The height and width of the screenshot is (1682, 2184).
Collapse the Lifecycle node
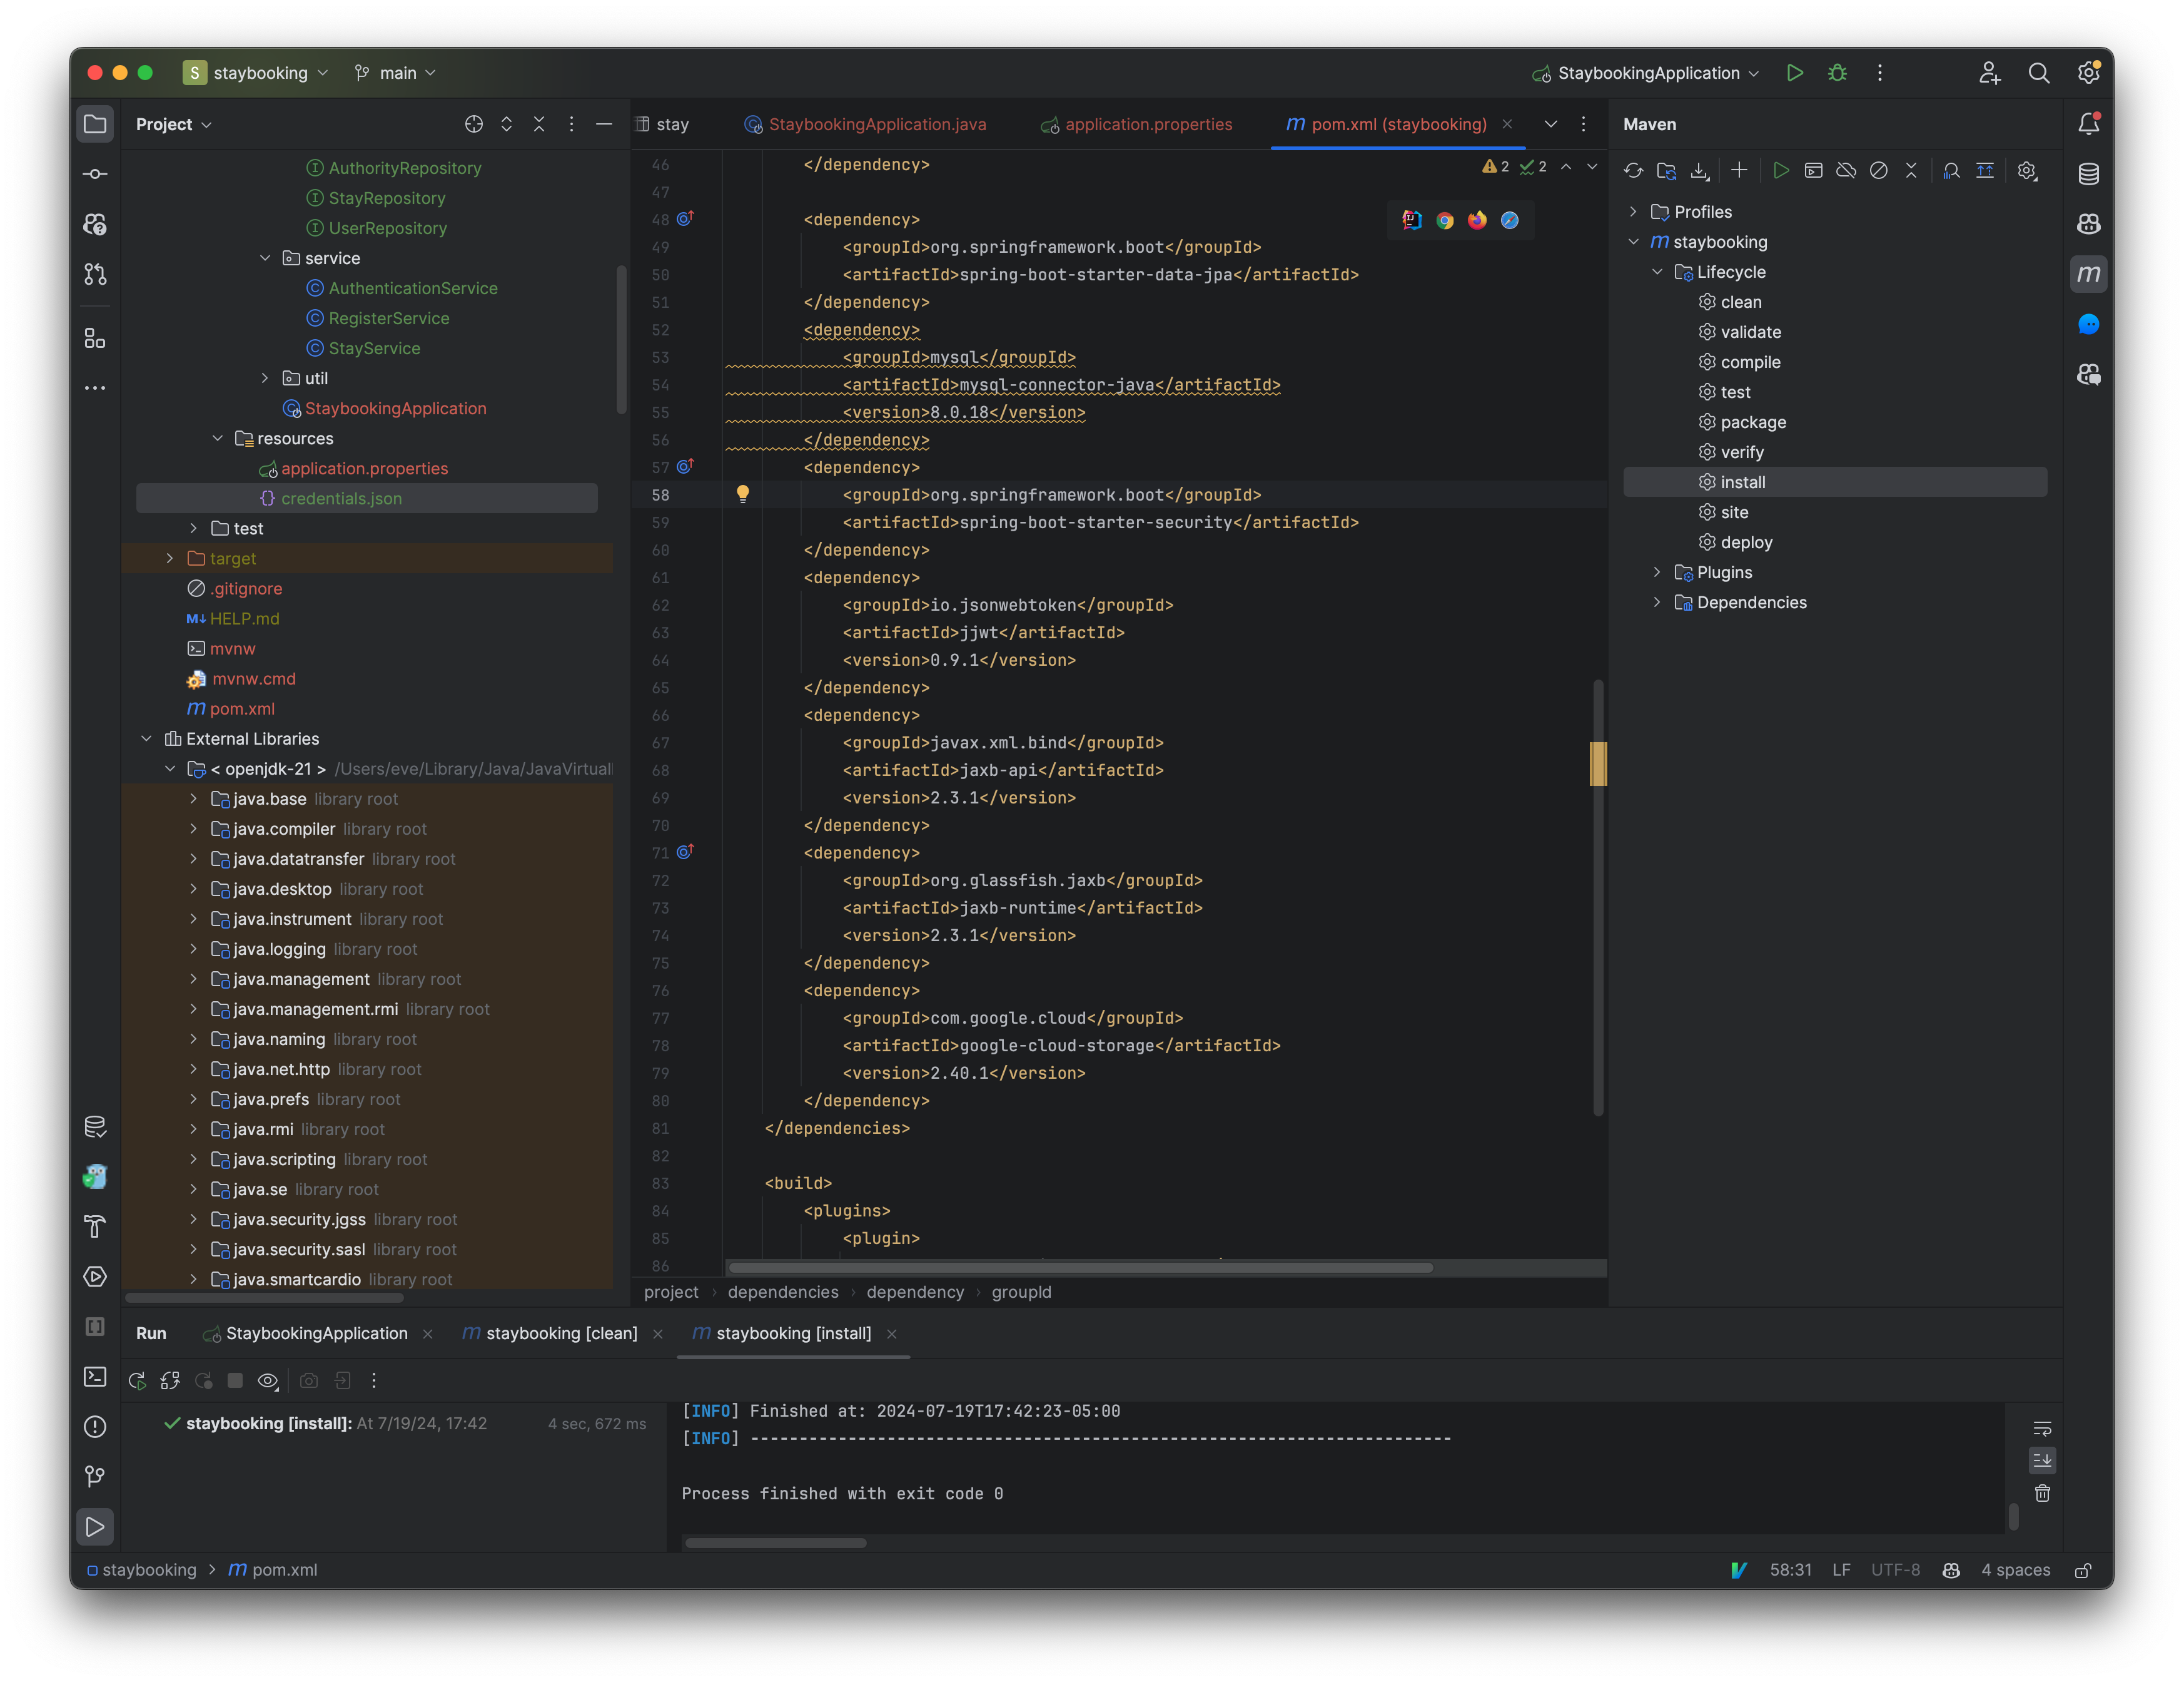1658,271
